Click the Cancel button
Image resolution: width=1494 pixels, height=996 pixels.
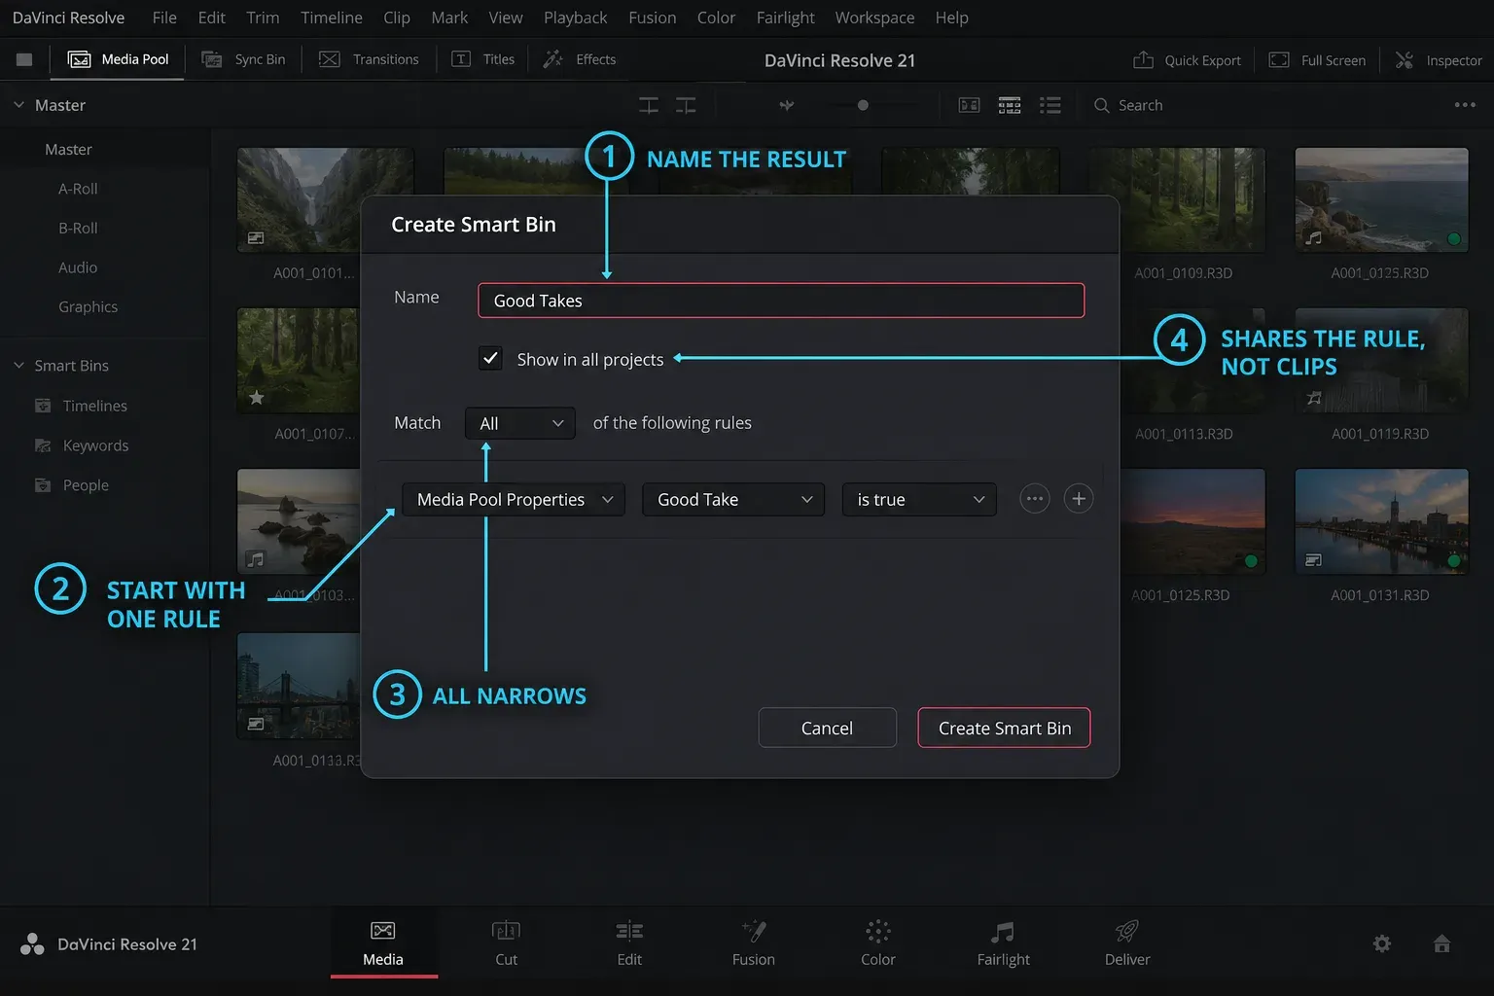tap(827, 728)
